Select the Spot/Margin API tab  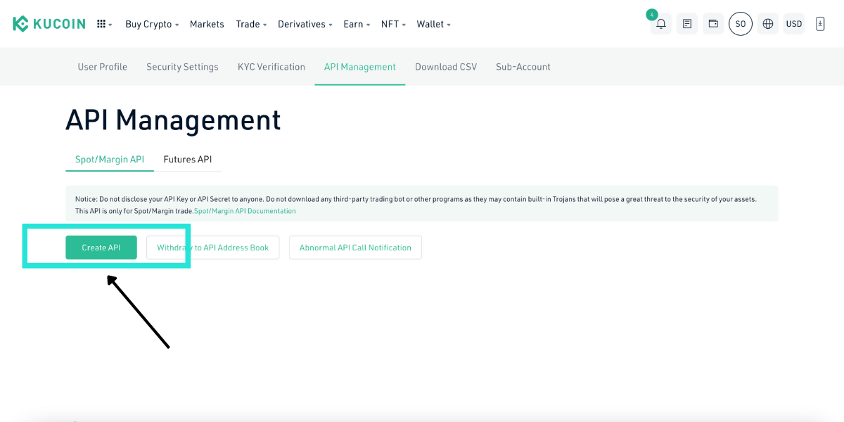110,160
